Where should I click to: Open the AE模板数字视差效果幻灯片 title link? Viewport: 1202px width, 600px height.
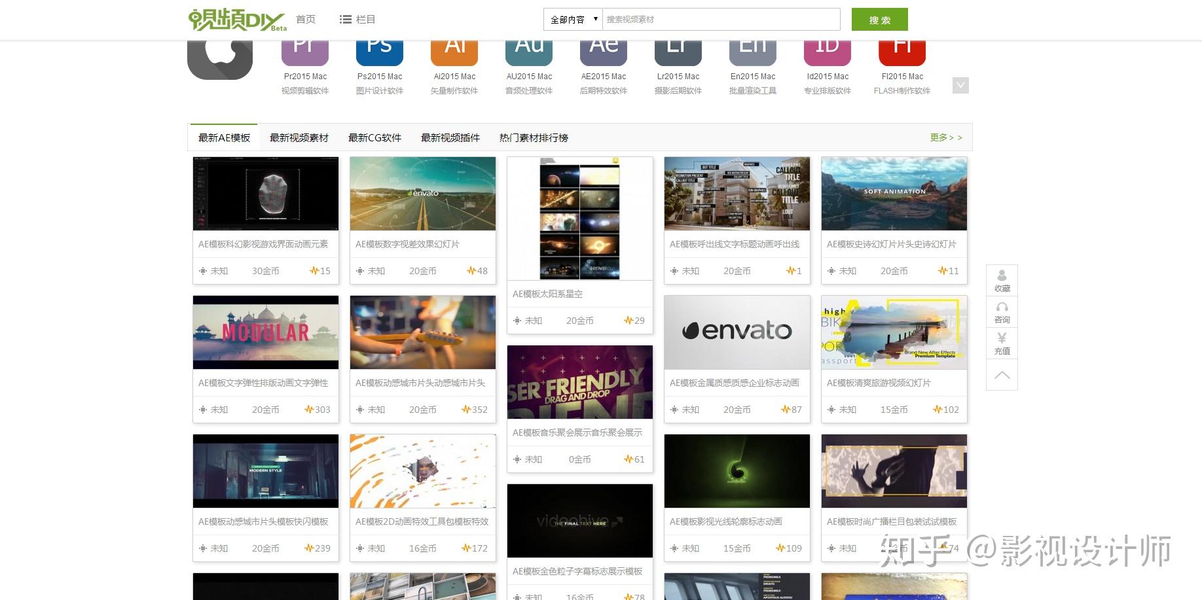click(x=407, y=244)
